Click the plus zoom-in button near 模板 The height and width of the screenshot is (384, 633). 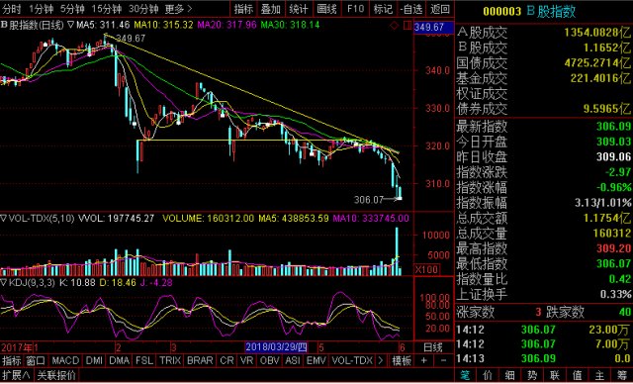coord(424,360)
